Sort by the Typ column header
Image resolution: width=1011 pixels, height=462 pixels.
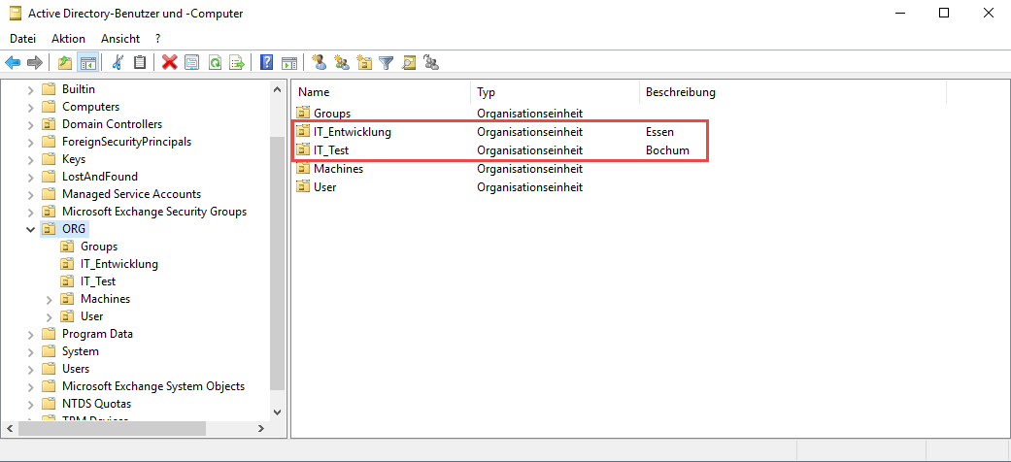(x=487, y=92)
